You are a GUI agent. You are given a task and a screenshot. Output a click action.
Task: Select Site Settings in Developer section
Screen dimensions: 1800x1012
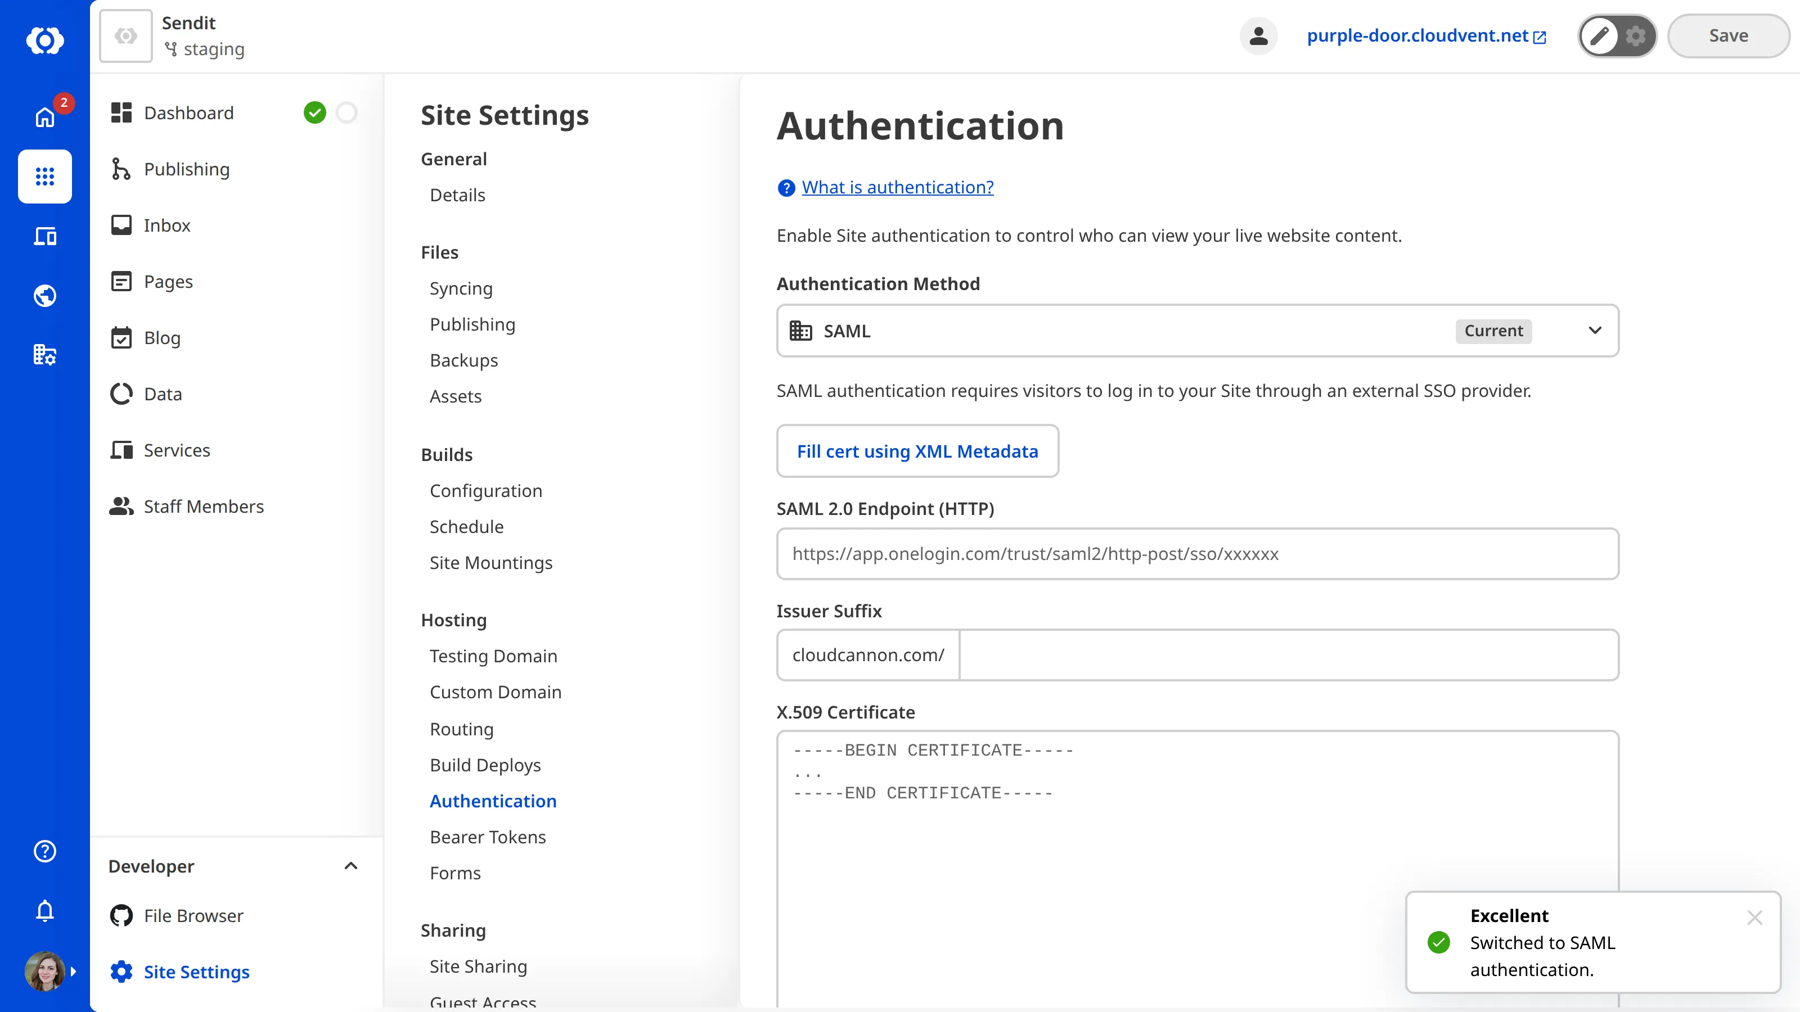coord(196,972)
